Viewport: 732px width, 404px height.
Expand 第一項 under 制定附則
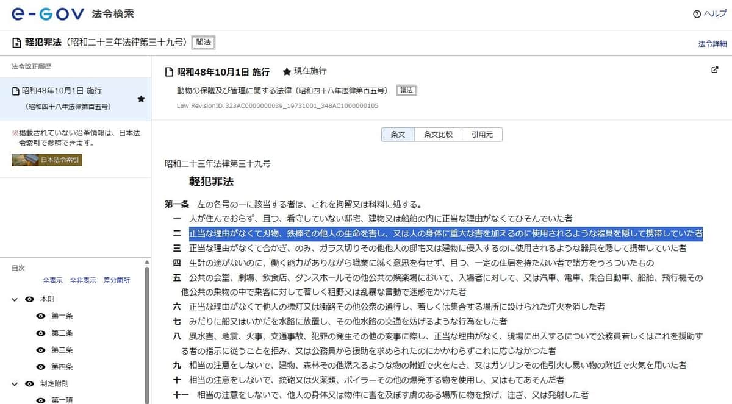tap(41, 400)
